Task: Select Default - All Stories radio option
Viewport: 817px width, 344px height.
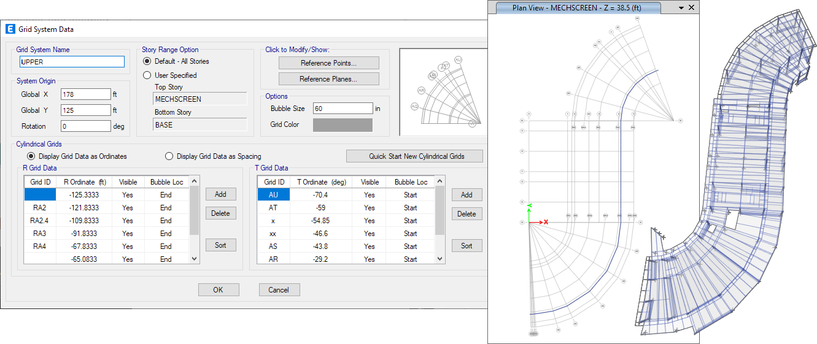Action: pyautogui.click(x=147, y=61)
